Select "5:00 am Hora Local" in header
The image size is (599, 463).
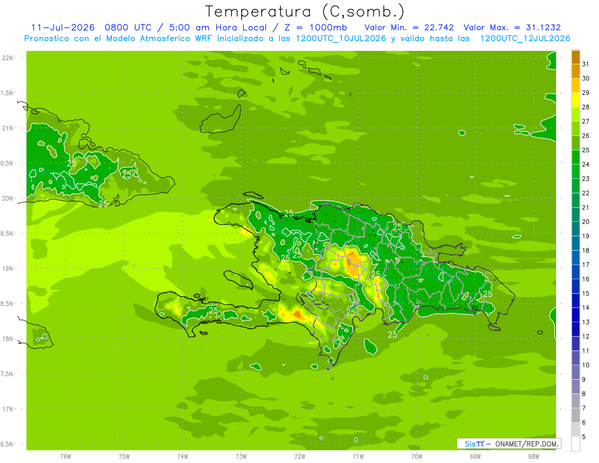pyautogui.click(x=217, y=27)
